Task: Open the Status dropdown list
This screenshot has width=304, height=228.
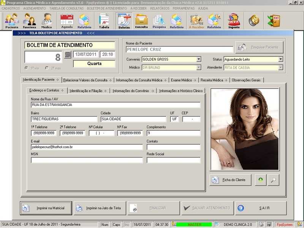Action: (280, 59)
